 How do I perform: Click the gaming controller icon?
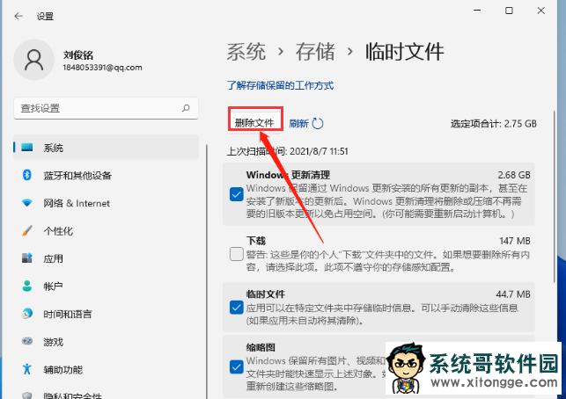coord(27,341)
